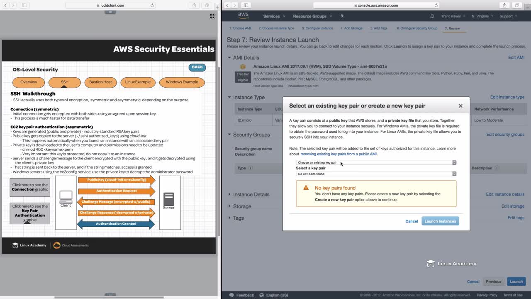Open the Trent Hayes account menu
Screen dimensions: 531x299
[x=453, y=16]
